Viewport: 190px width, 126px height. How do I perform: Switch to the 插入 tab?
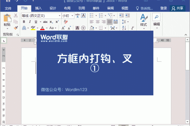[x=38, y=8]
